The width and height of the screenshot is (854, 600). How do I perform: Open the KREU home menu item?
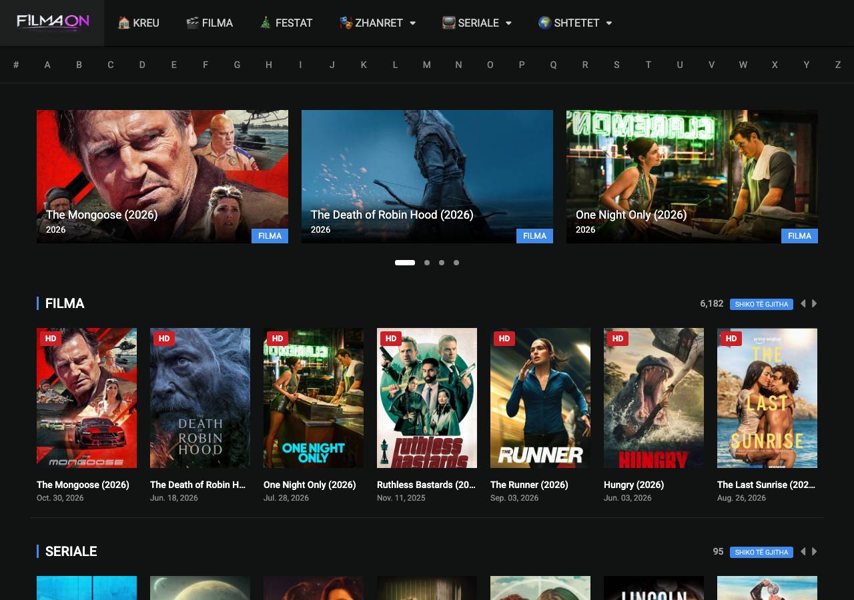(138, 23)
